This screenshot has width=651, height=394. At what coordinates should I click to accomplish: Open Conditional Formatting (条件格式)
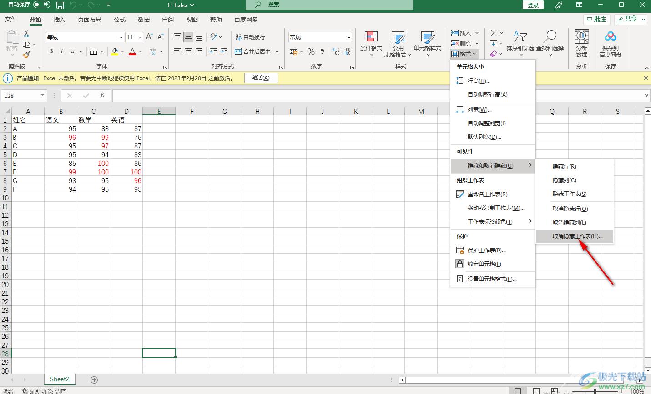[371, 44]
